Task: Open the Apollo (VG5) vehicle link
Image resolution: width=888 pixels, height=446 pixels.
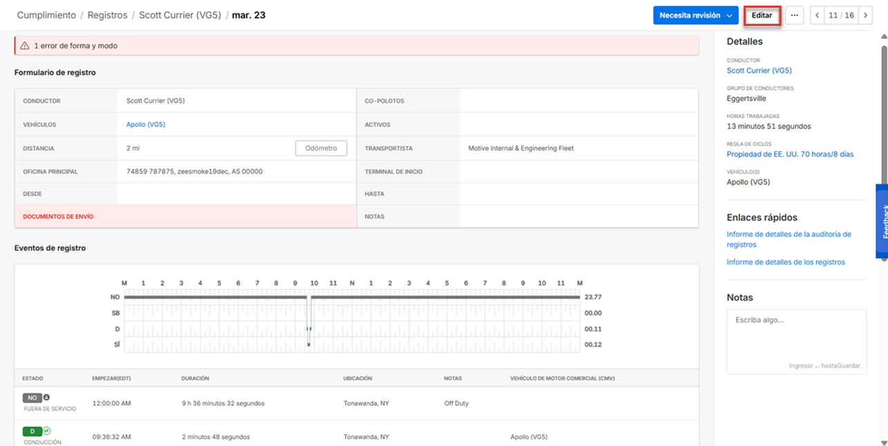Action: point(145,124)
